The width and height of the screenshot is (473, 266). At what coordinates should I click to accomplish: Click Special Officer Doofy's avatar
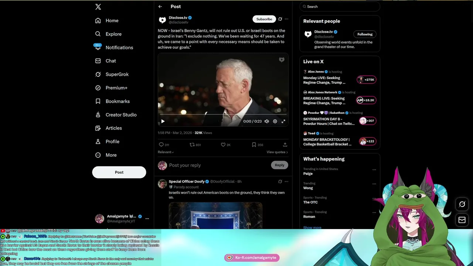click(163, 184)
